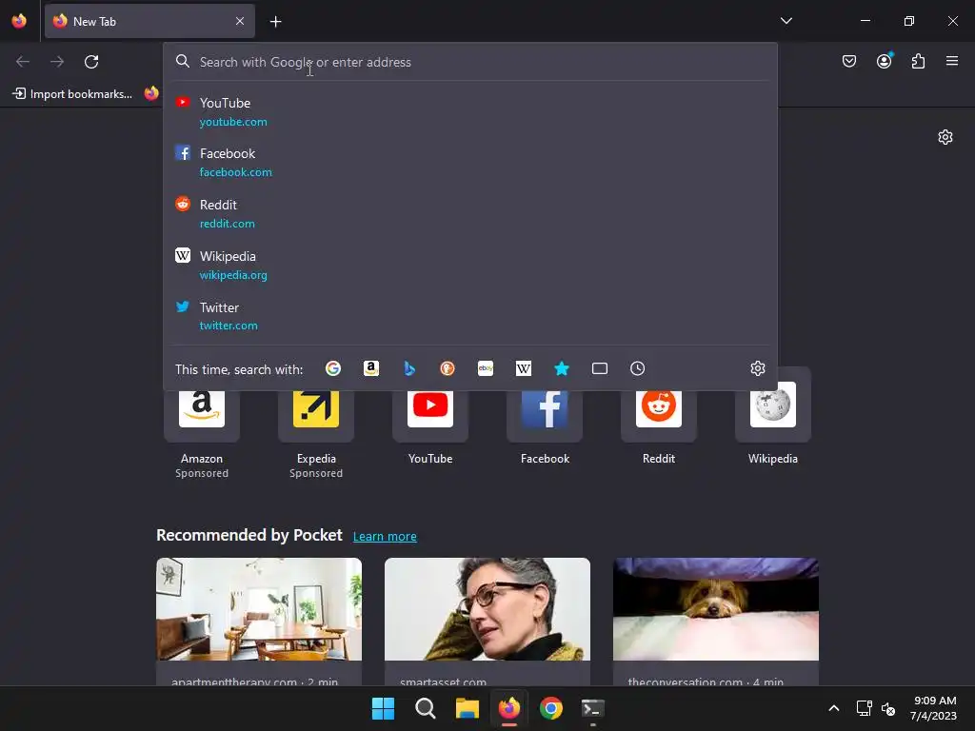975x731 pixels.
Task: Open File Explorer from taskbar
Action: pyautogui.click(x=467, y=708)
